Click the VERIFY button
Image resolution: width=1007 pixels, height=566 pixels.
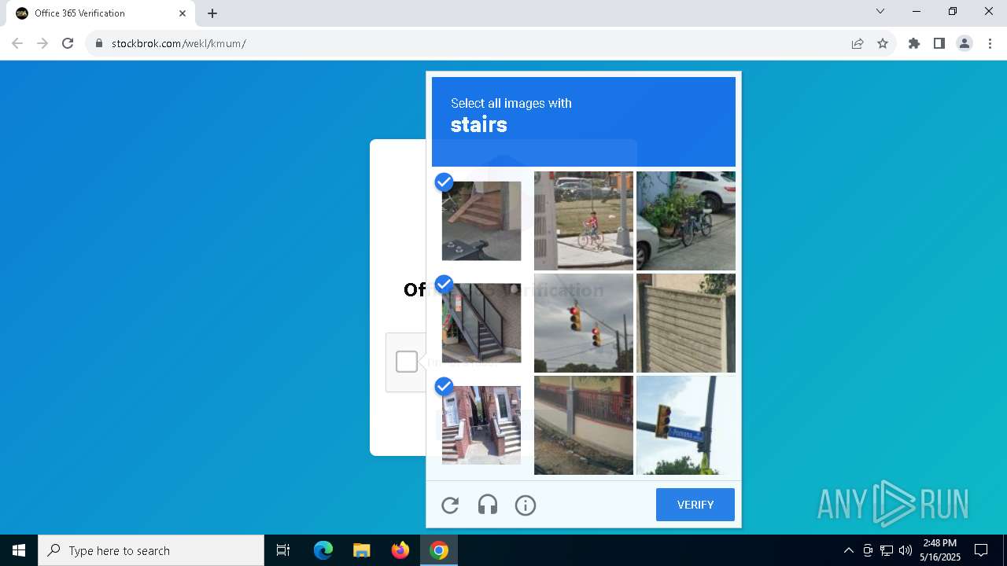pos(695,505)
